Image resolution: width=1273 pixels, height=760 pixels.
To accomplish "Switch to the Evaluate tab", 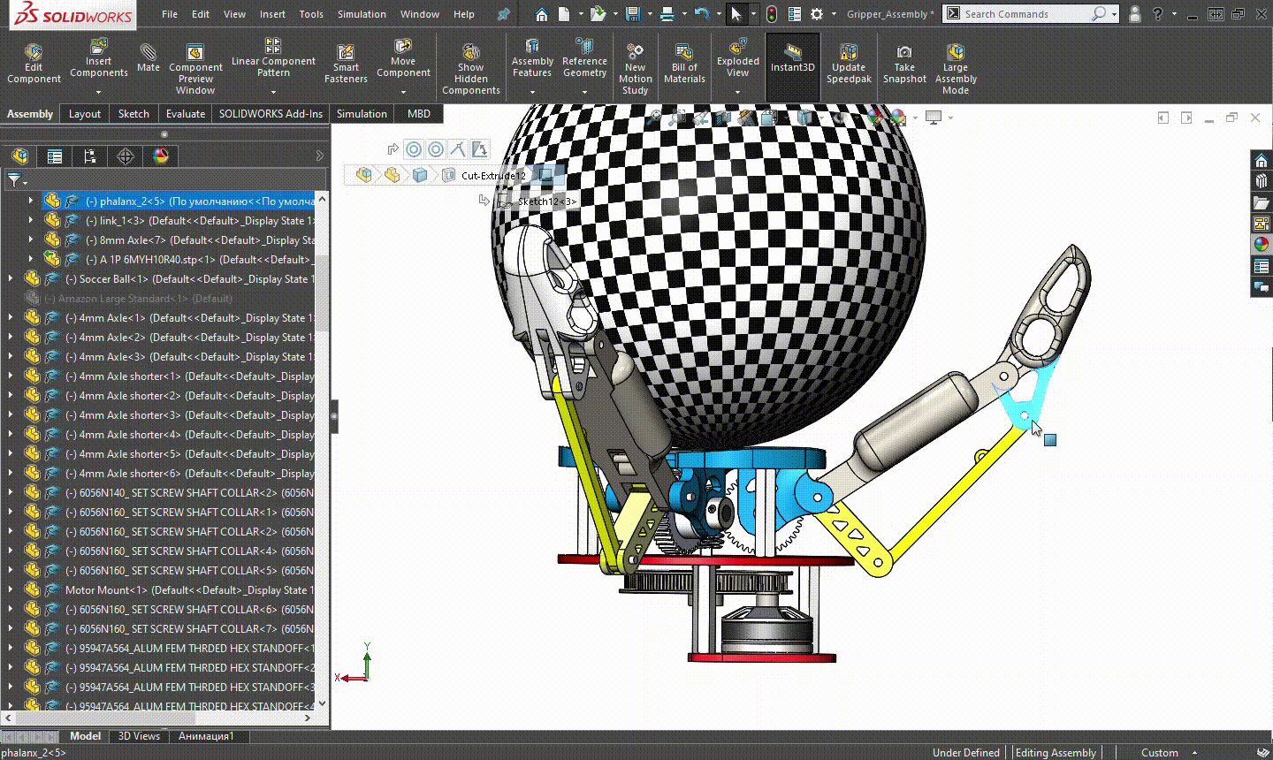I will pyautogui.click(x=186, y=113).
